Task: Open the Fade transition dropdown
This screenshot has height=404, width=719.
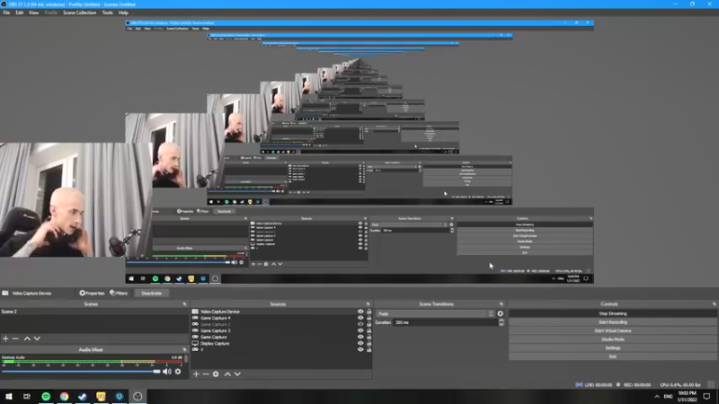Action: [435, 313]
